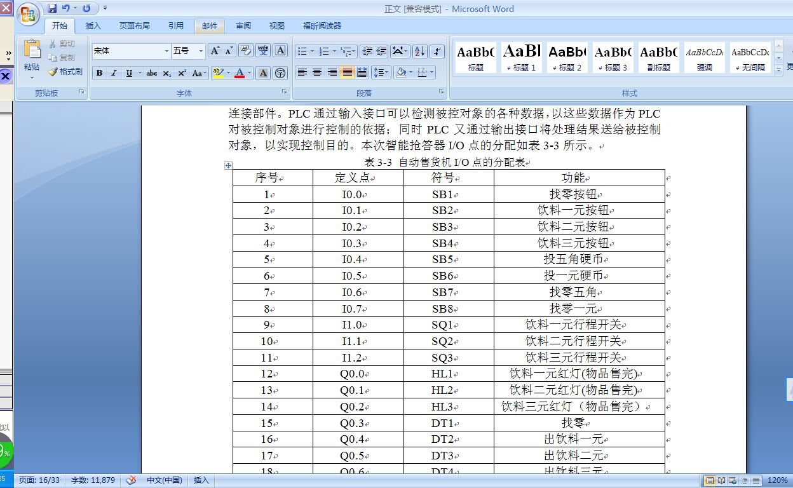Open Font dialog launcher
This screenshot has height=488, width=793.
pos(285,93)
